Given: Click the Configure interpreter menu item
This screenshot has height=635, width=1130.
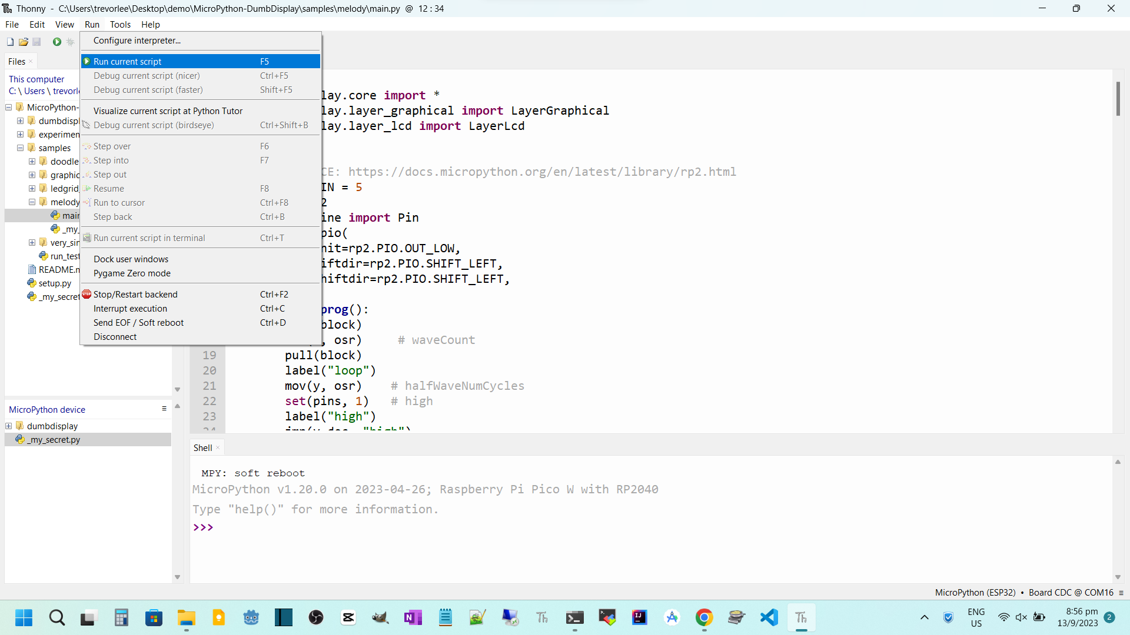Looking at the screenshot, I should point(137,41).
